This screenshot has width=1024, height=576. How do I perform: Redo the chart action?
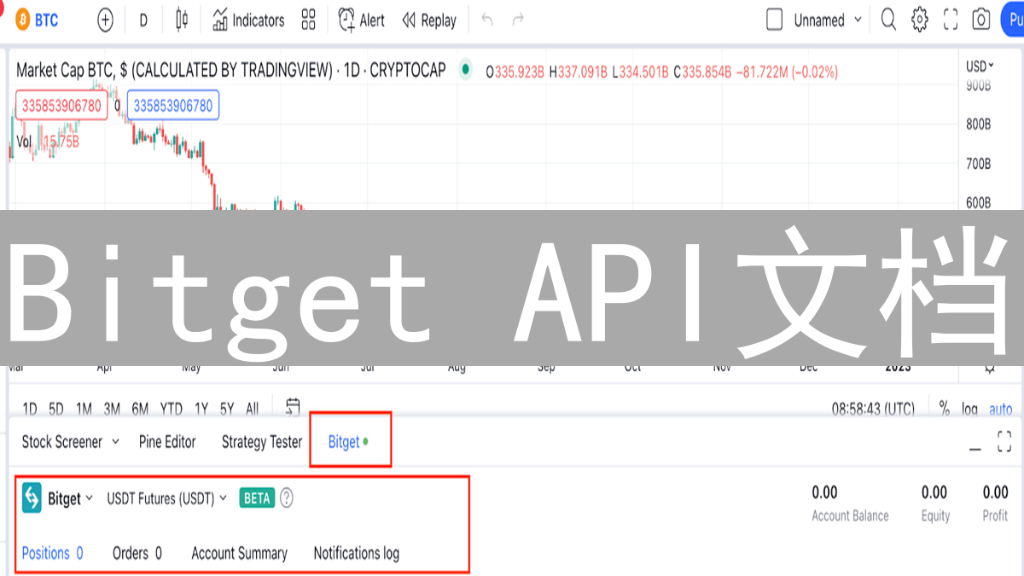tap(518, 20)
